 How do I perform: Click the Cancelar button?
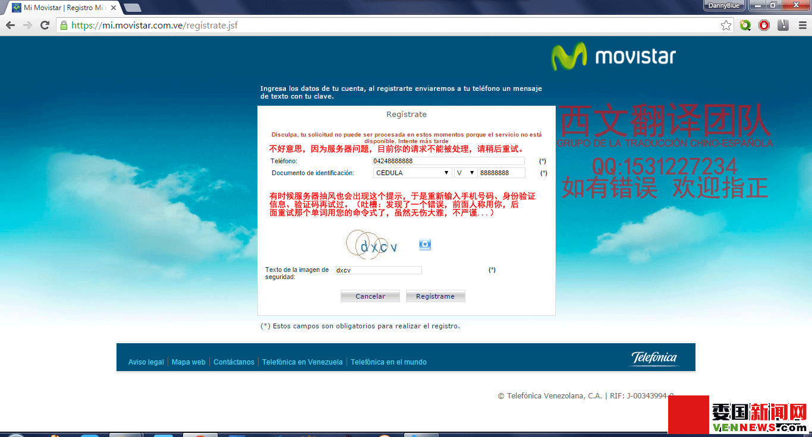point(370,296)
